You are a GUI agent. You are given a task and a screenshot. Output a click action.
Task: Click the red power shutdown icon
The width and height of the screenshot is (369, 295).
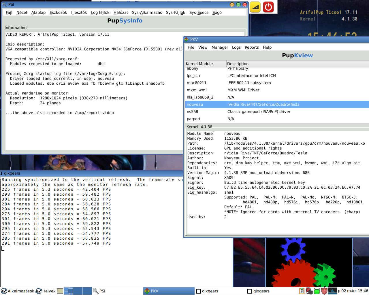pos(268,7)
